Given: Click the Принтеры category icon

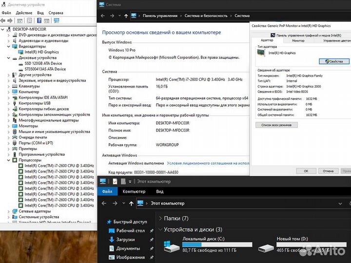Looking at the screenshot, I should click(15, 149).
